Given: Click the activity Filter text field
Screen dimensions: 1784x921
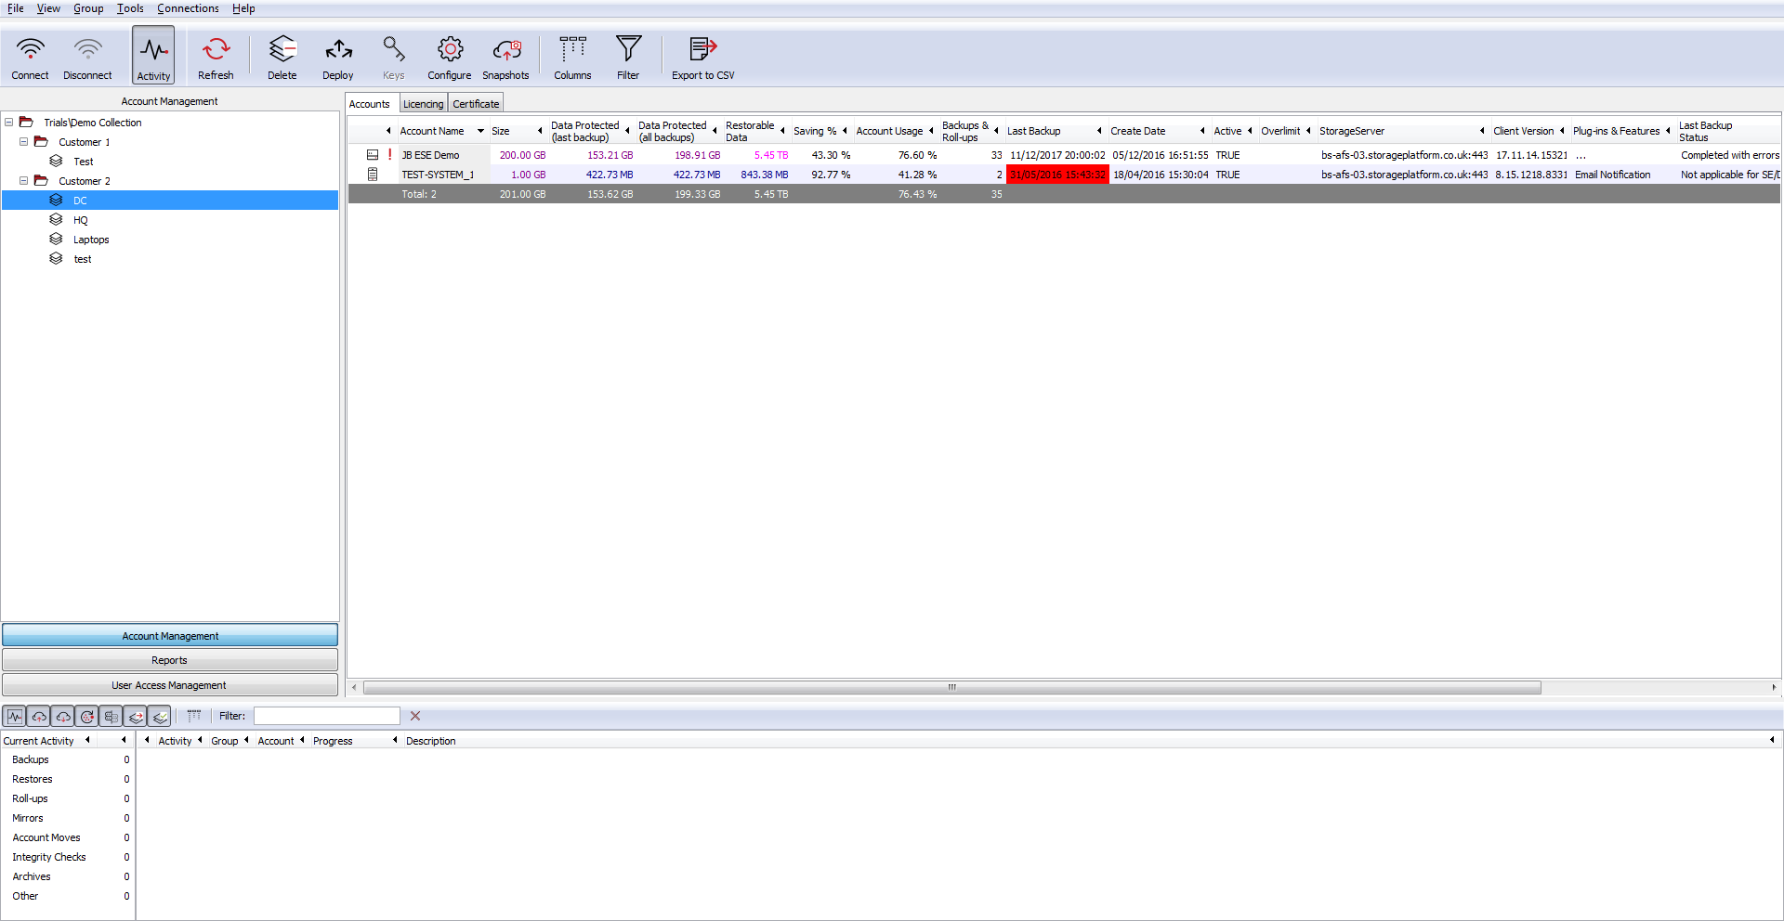Looking at the screenshot, I should click(326, 716).
